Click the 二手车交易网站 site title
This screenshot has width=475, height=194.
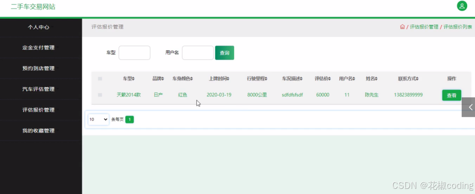pyautogui.click(x=33, y=7)
